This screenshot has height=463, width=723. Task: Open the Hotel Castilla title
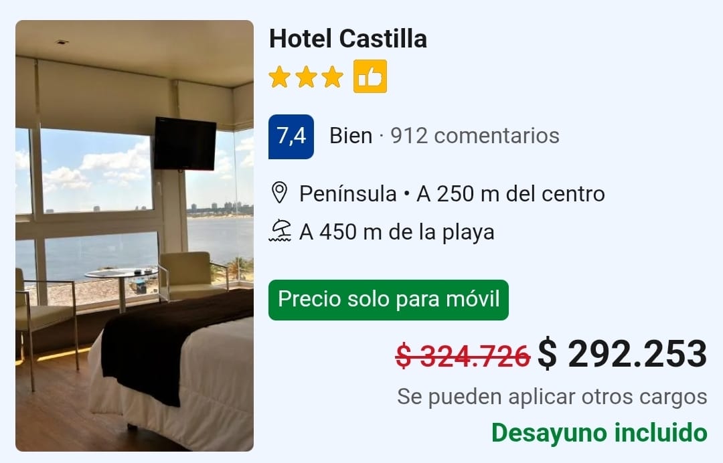(x=348, y=38)
